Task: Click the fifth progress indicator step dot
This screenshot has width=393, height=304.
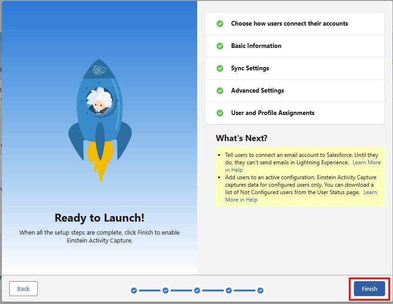Action: point(260,290)
